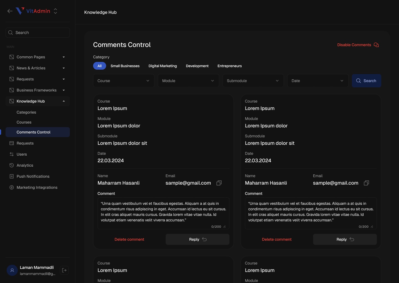The height and width of the screenshot is (283, 399).
Task: Select the Digital Marketing category
Action: (x=163, y=66)
